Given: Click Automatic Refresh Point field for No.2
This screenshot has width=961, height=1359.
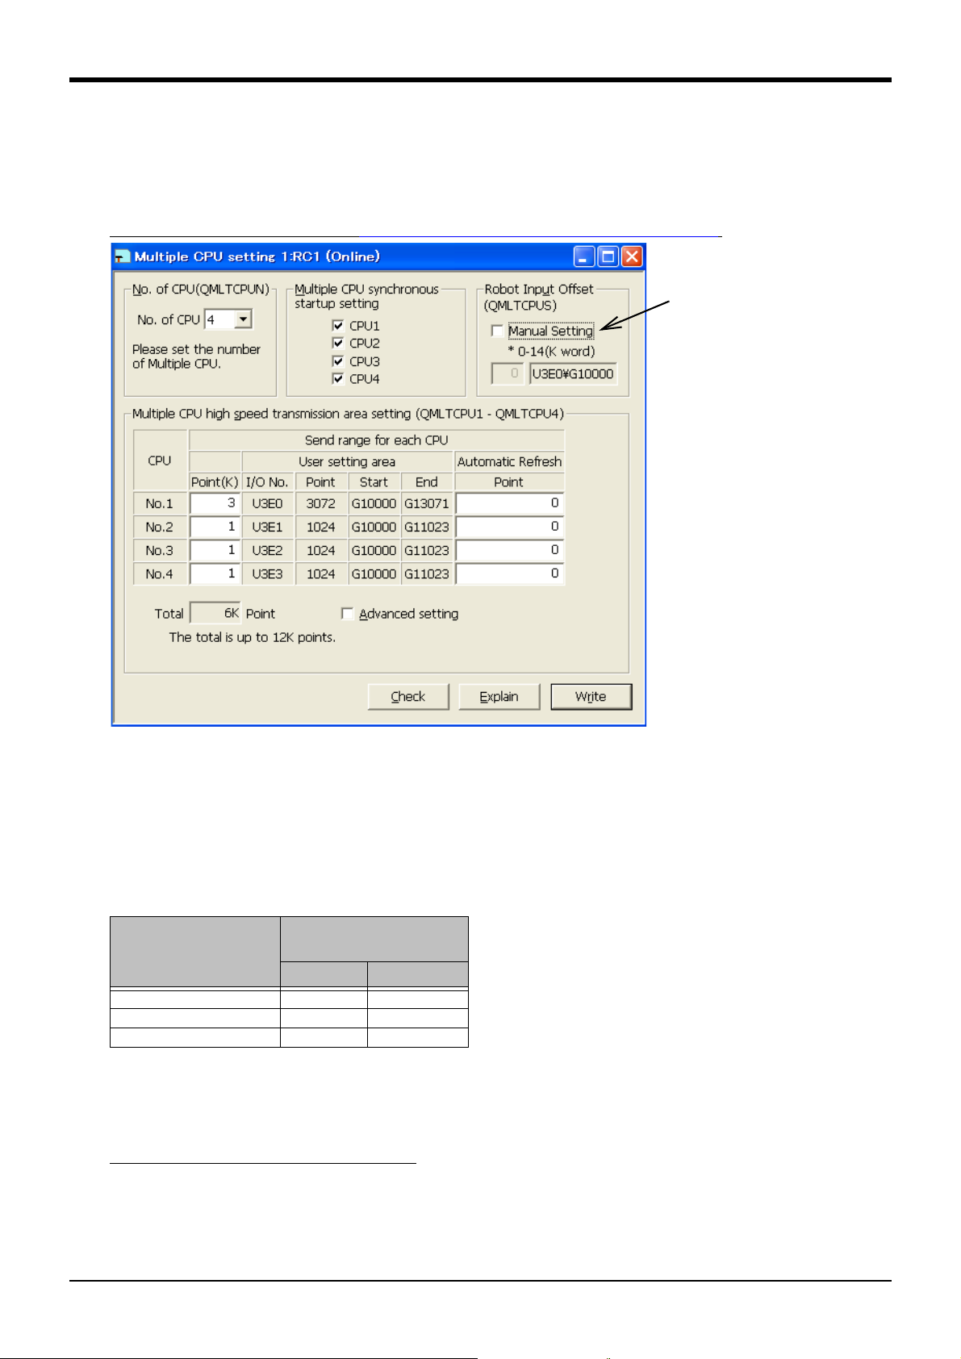Looking at the screenshot, I should coord(509,527).
